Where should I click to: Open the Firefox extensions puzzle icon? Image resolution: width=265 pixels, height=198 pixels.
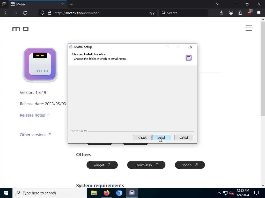click(x=240, y=13)
